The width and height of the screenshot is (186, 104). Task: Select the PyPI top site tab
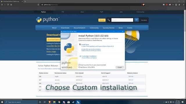tap(101, 12)
